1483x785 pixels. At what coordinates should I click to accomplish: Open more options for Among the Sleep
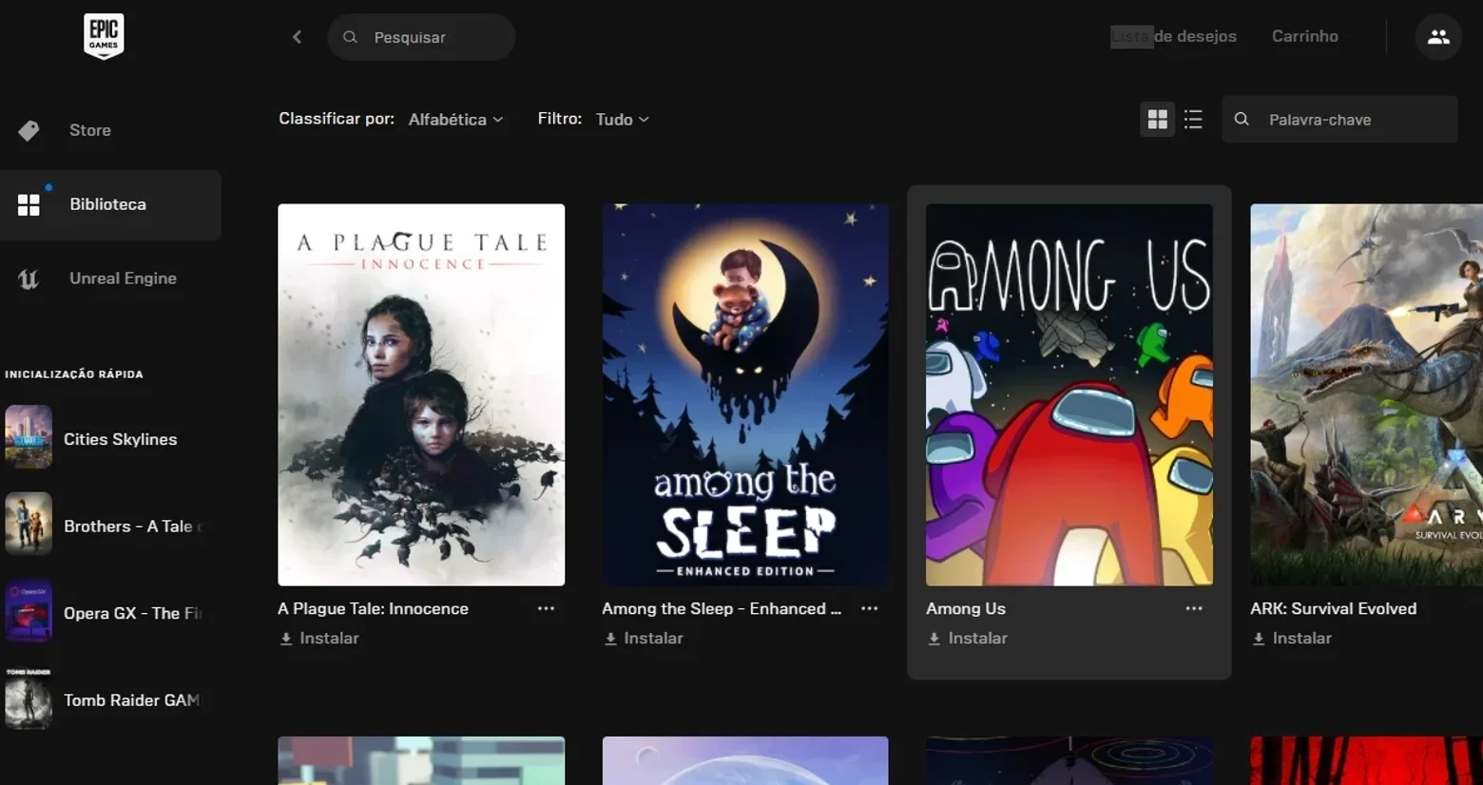pyautogui.click(x=870, y=608)
